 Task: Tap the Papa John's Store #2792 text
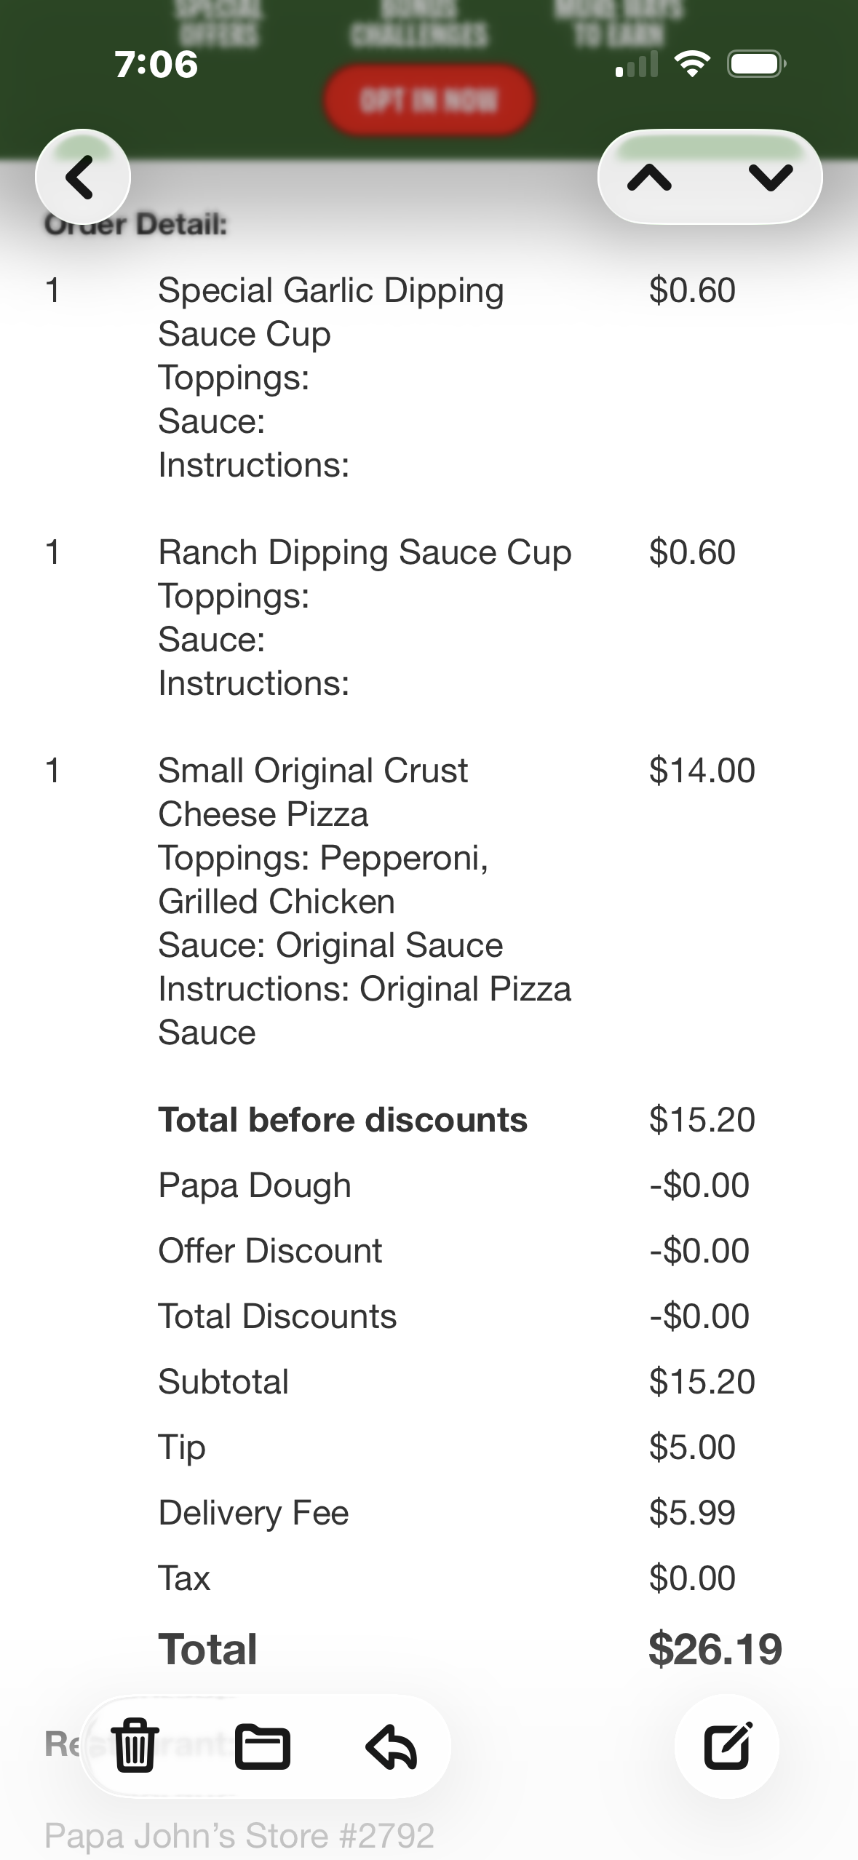[239, 1835]
